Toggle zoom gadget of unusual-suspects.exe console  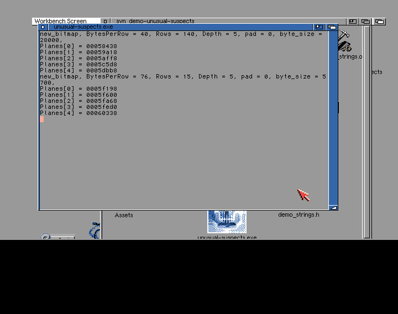tap(319, 27)
